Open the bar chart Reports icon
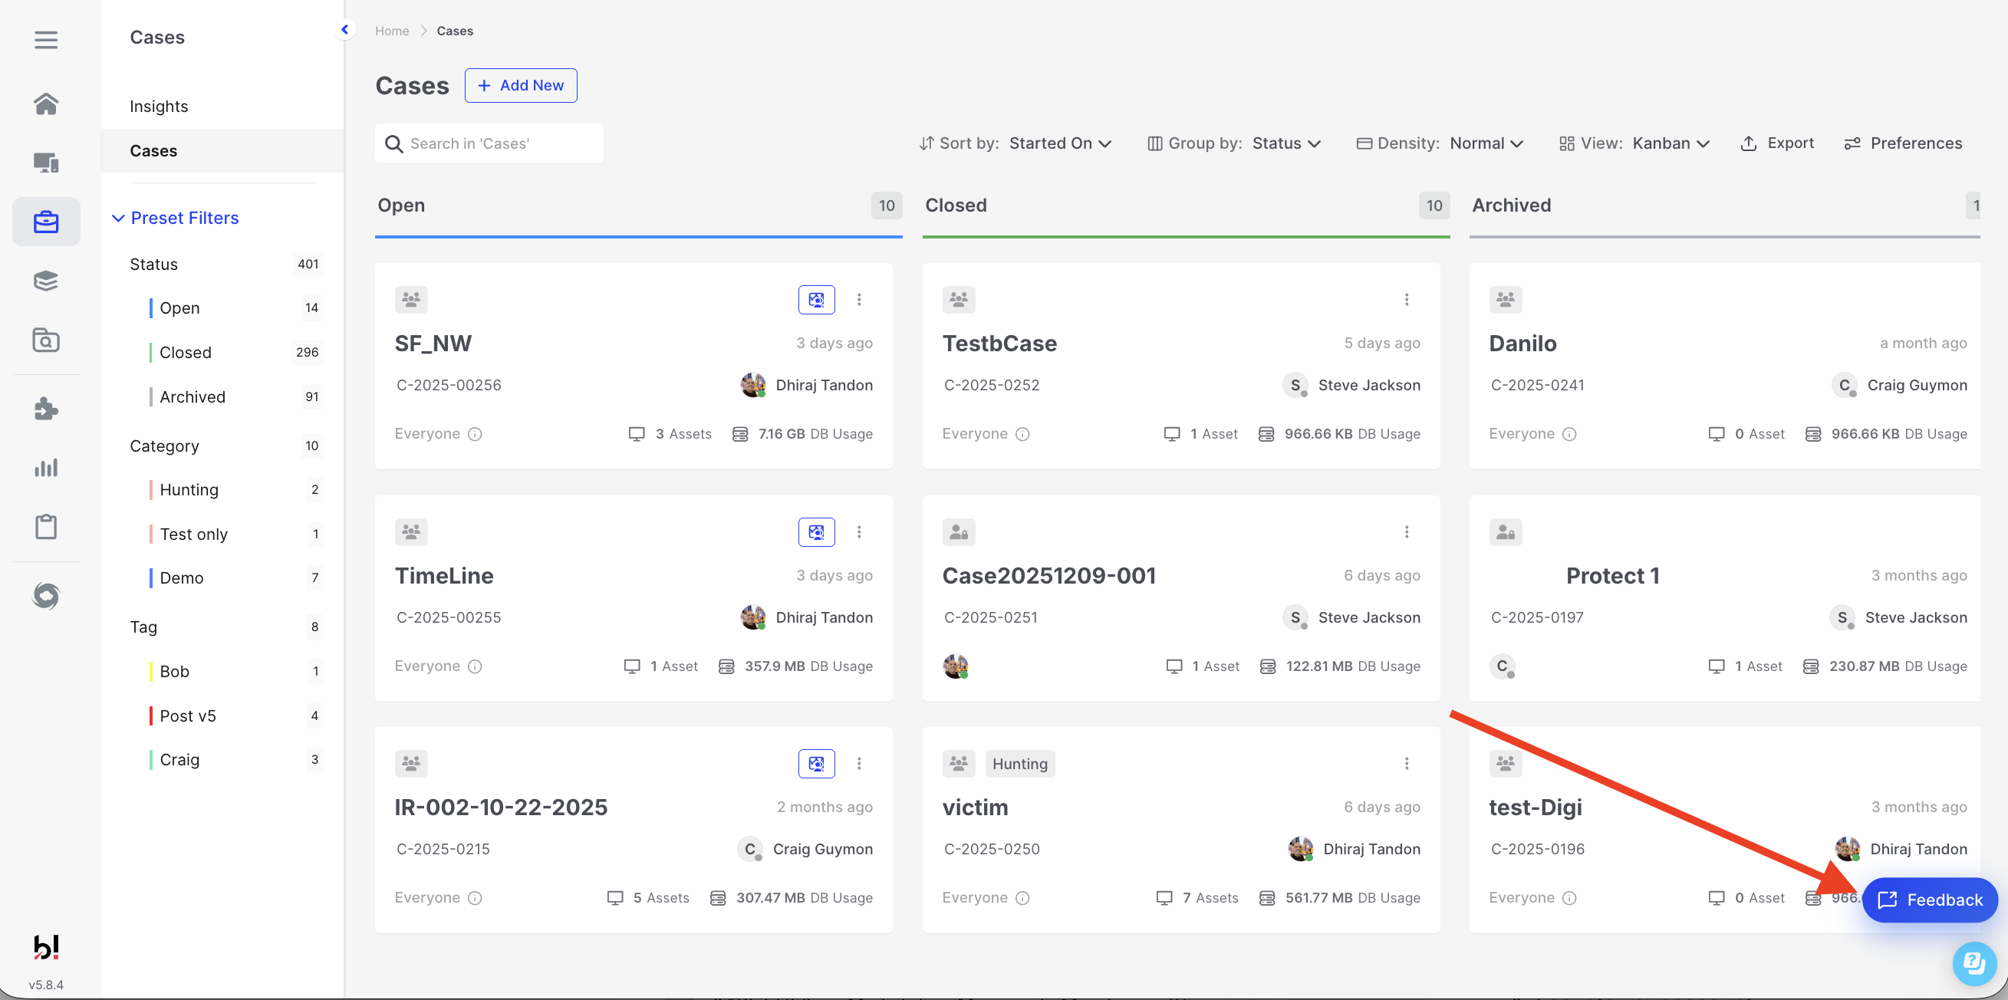2008x1000 pixels. pyautogui.click(x=46, y=468)
